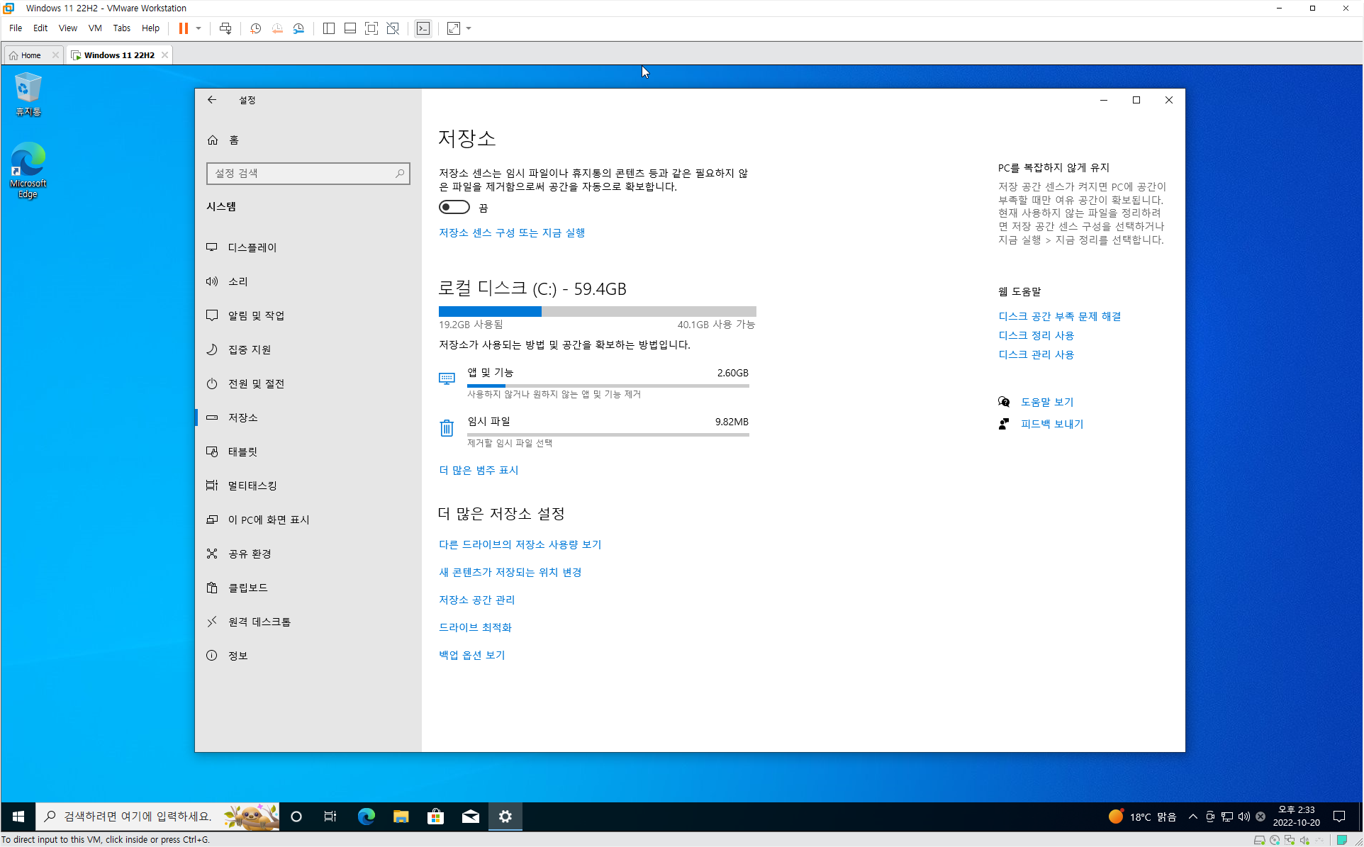
Task: Pause the VM with the orange suspend button
Action: pos(183,28)
